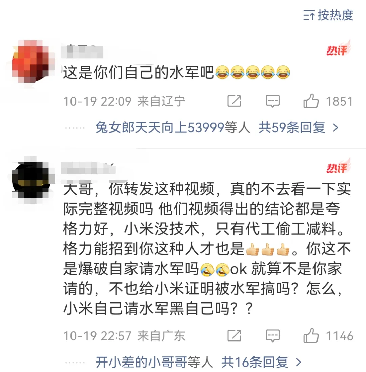Share the first comment from Liaoning
This screenshot has height=372, width=366.
[235, 101]
